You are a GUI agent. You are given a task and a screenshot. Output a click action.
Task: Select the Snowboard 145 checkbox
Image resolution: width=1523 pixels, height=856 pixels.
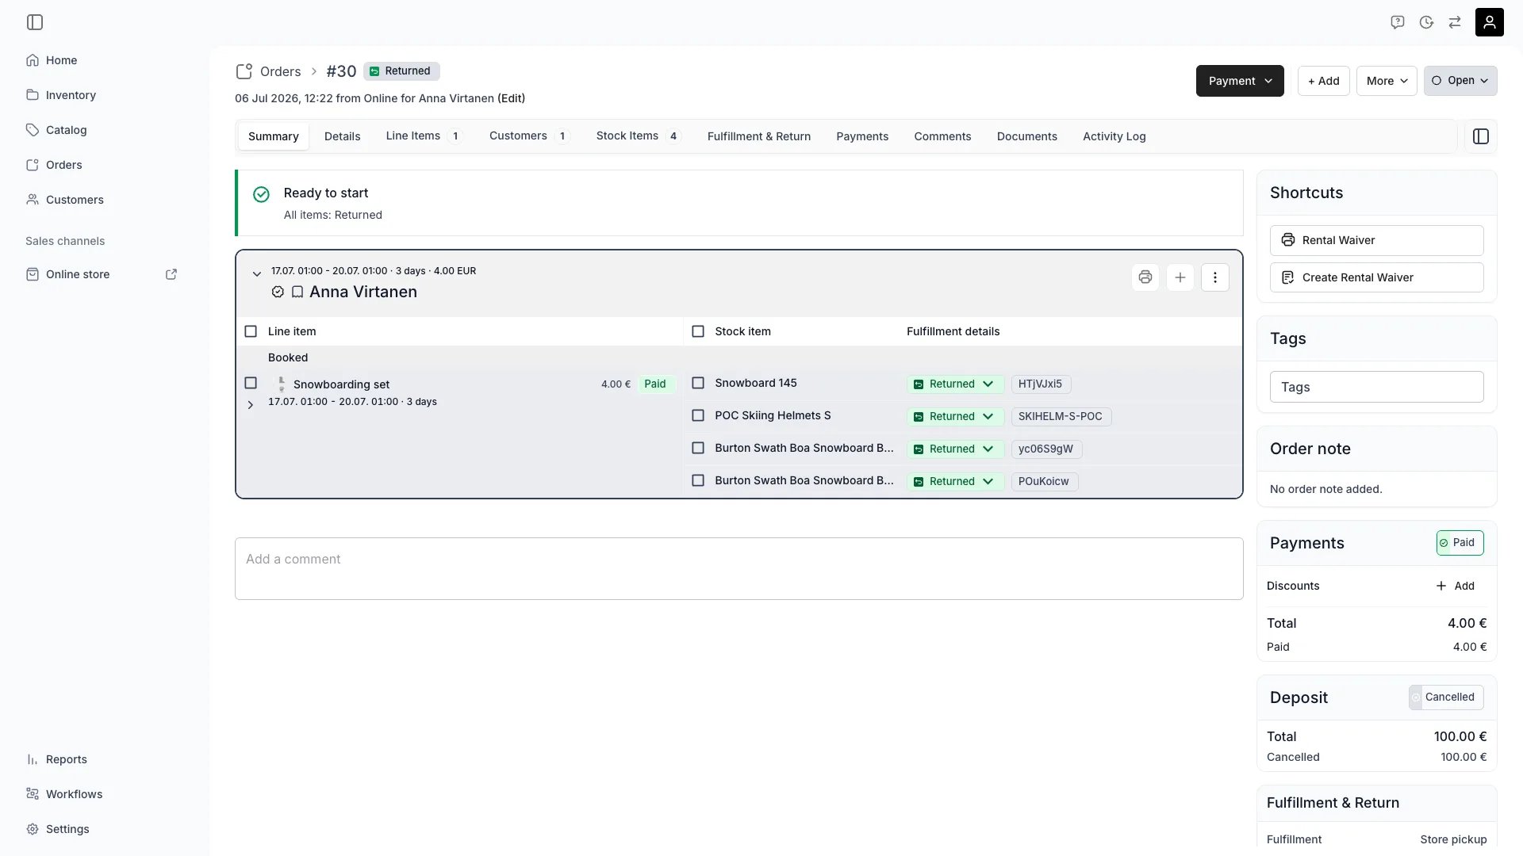[698, 383]
